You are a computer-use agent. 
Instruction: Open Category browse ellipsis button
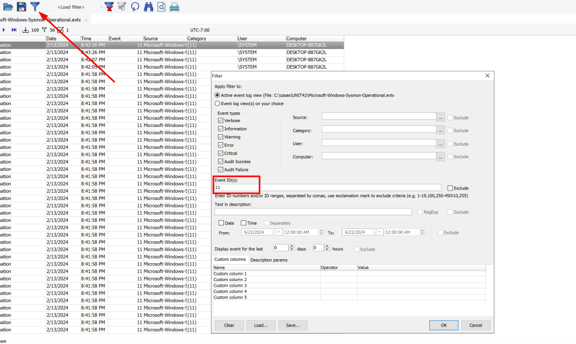coord(440,130)
